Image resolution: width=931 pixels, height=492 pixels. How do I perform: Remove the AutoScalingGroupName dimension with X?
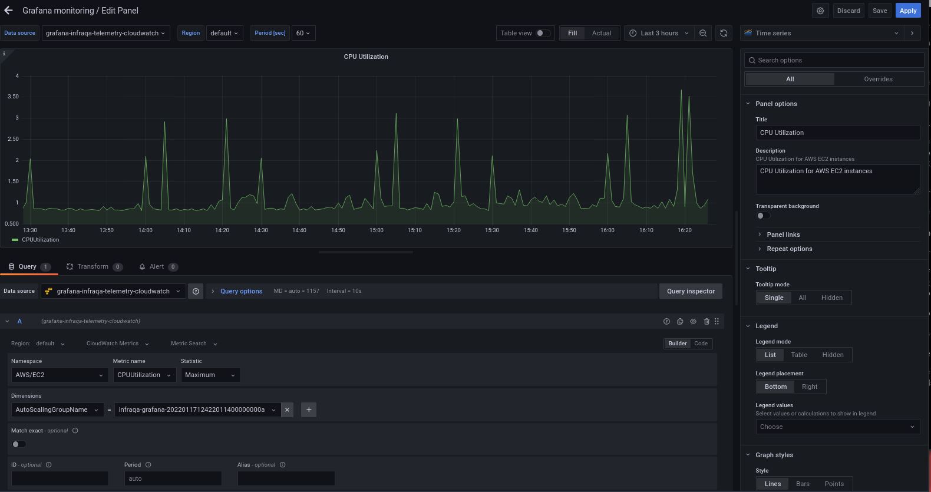[x=287, y=410]
